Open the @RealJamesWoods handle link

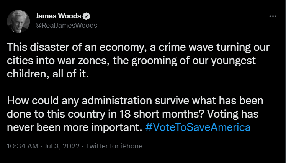click(66, 26)
